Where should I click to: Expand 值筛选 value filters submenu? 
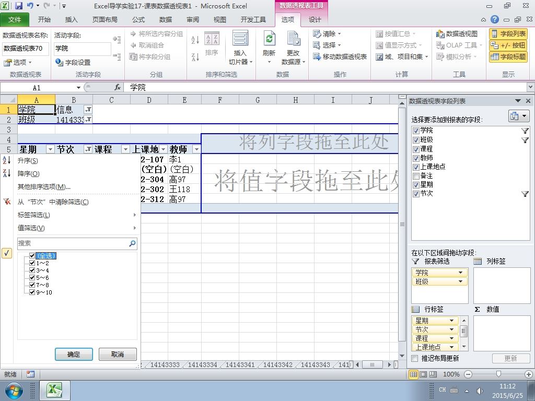(x=77, y=228)
